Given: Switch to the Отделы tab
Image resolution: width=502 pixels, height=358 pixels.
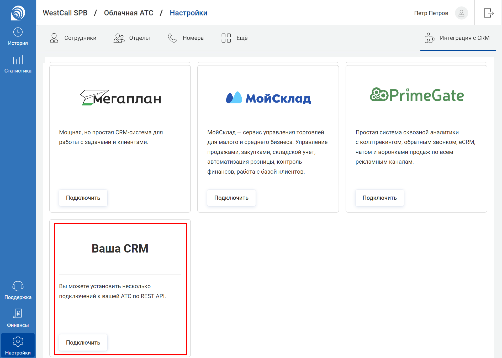Looking at the screenshot, I should [132, 38].
